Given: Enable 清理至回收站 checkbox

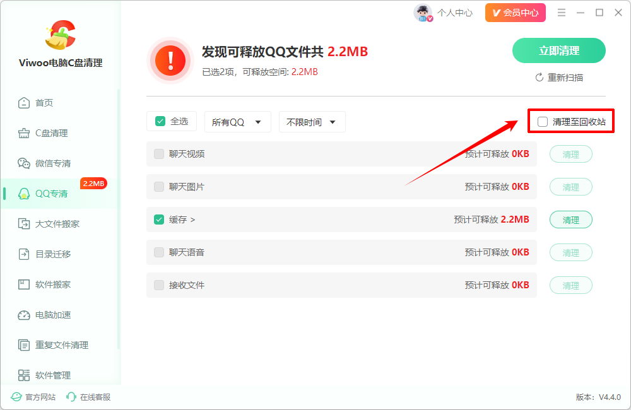Looking at the screenshot, I should [x=543, y=122].
